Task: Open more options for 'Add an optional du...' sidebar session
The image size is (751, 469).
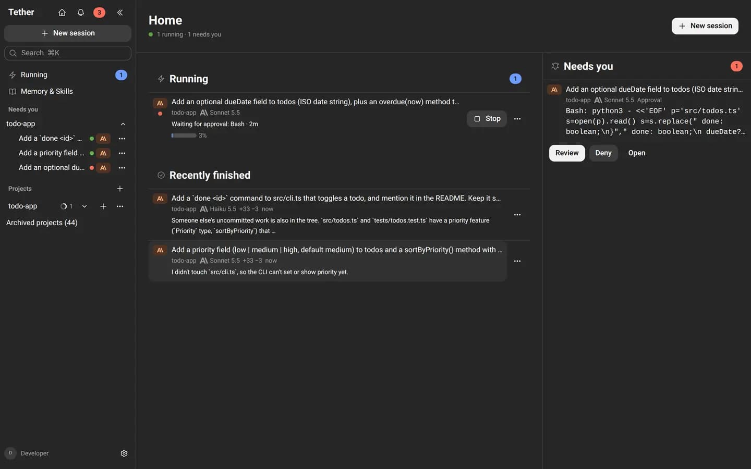Action: tap(122, 168)
